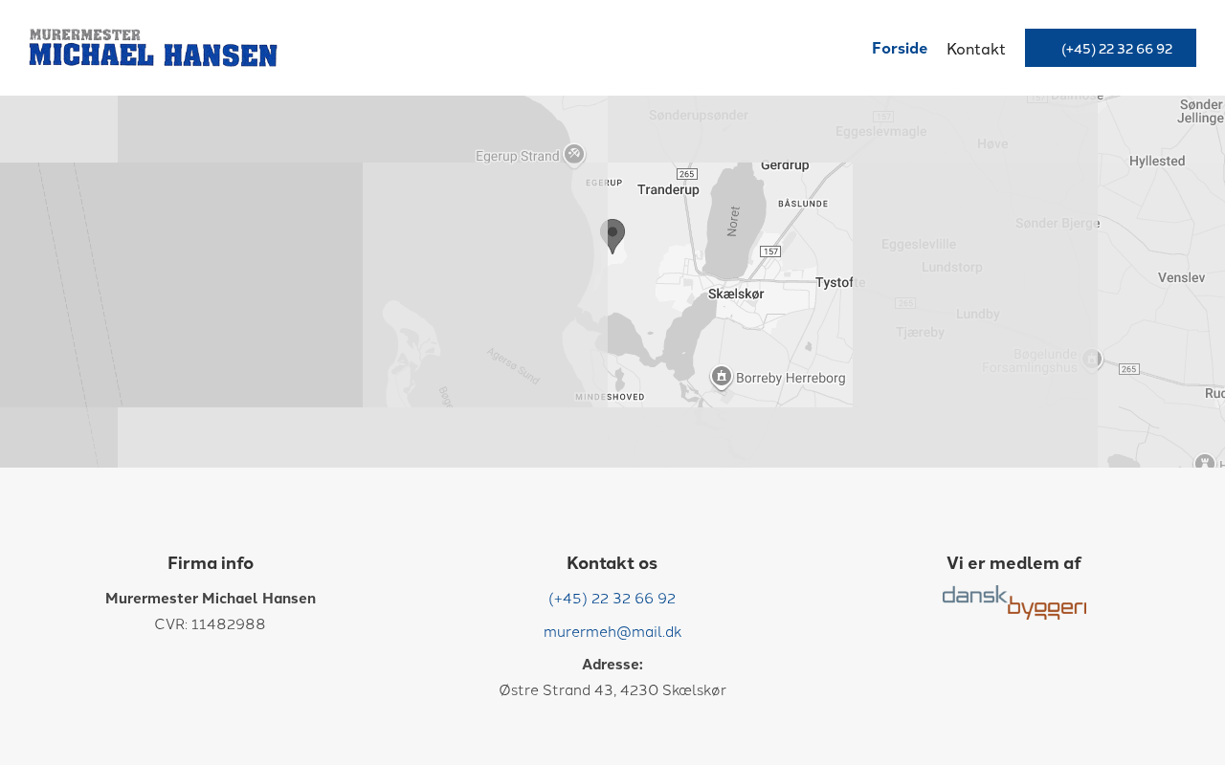The width and height of the screenshot is (1225, 765).
Task: Click the Murermester Michael Hansen logo
Action: [153, 48]
